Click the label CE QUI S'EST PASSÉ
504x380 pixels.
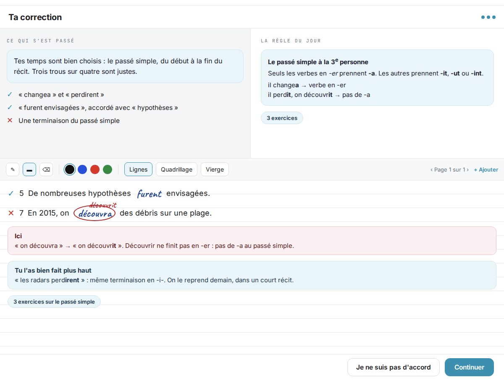[x=40, y=41]
